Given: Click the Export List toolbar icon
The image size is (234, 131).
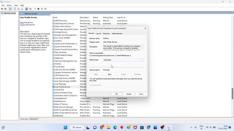Looking at the screenshot, I should coord(22,9).
